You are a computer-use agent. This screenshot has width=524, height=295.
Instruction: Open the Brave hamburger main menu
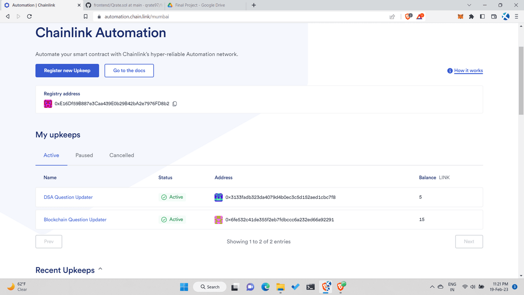tap(516, 16)
